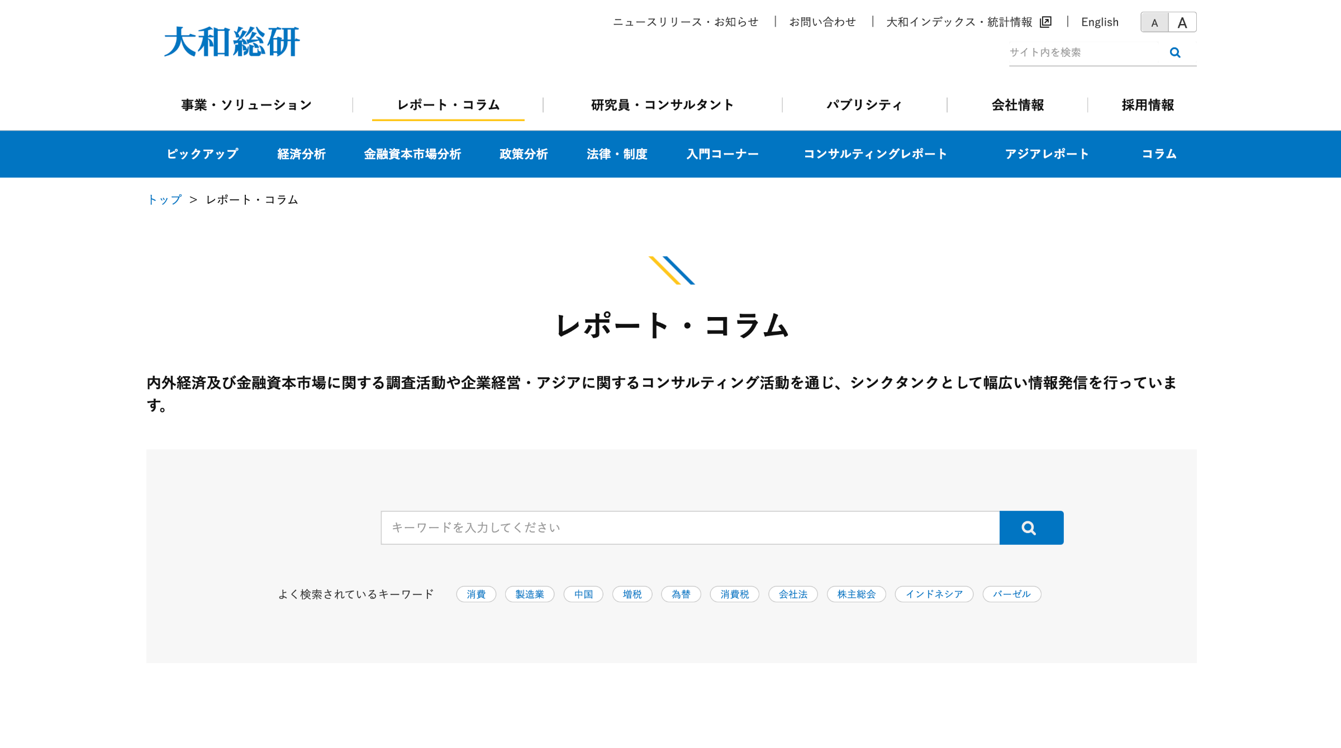Select the コンサルティングレポート tab

point(875,154)
